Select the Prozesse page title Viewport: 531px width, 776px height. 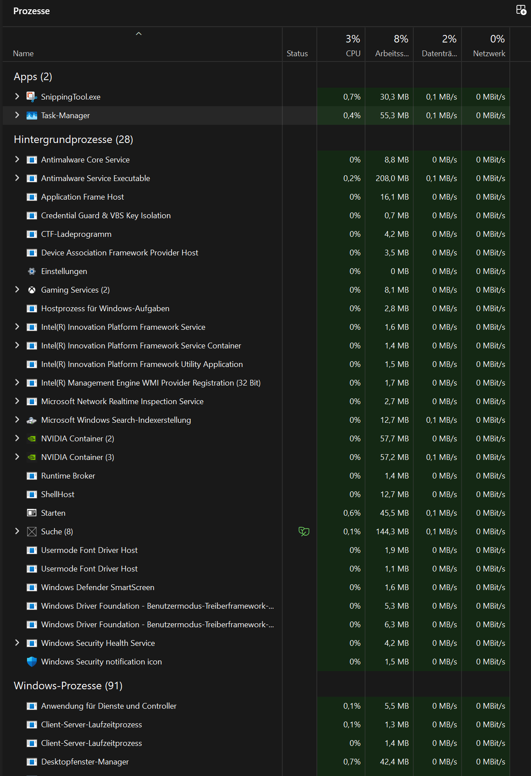coord(31,11)
